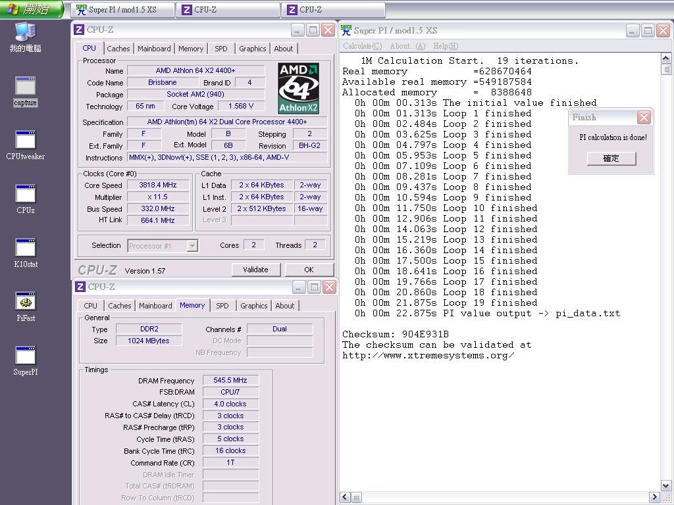This screenshot has width=674, height=505.
Task: Open Mainboard tab in lower CPU-Z window
Action: (155, 306)
